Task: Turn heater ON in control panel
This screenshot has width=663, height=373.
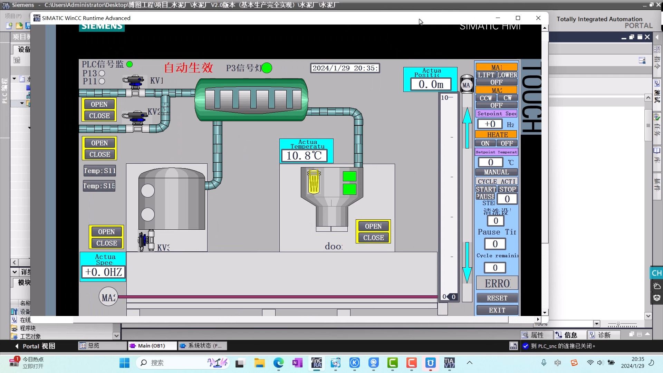Action: click(x=485, y=143)
